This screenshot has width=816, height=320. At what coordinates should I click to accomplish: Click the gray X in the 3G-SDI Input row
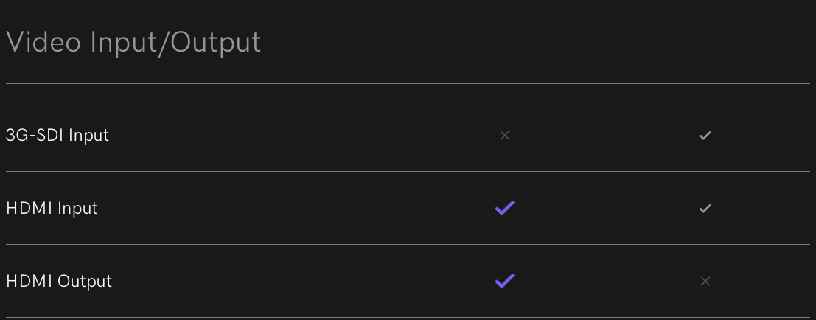coord(505,135)
